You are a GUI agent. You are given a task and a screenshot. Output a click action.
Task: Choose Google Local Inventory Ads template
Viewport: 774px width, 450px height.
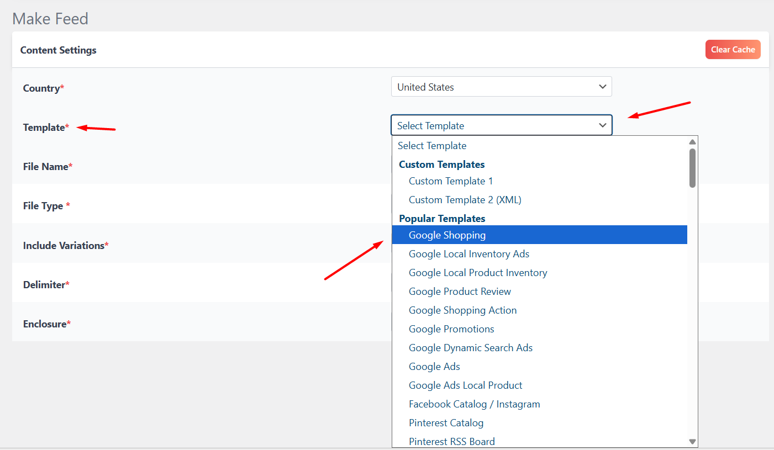tap(539, 254)
